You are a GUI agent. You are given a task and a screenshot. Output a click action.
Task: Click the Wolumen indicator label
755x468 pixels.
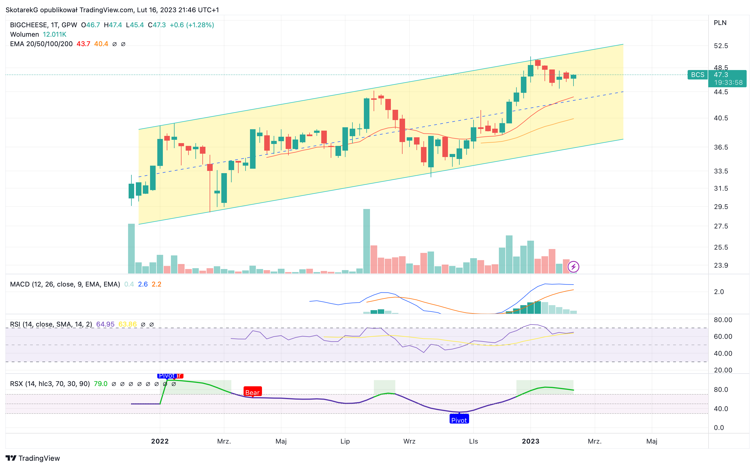[x=24, y=34]
